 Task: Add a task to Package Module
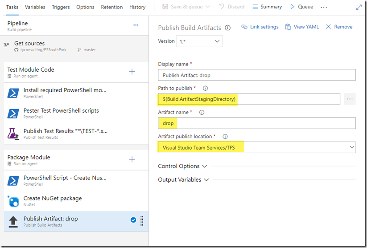coord(132,159)
